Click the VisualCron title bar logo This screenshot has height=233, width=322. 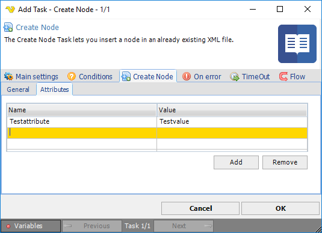coord(10,9)
